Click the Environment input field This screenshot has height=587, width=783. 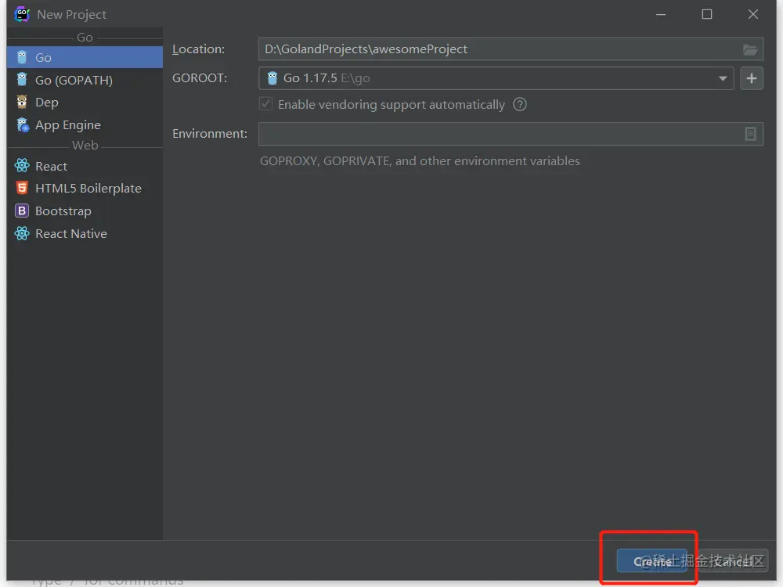(x=511, y=134)
